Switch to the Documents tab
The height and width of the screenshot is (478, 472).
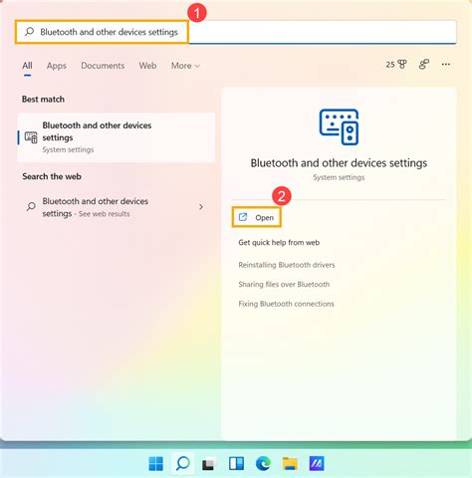click(x=103, y=66)
